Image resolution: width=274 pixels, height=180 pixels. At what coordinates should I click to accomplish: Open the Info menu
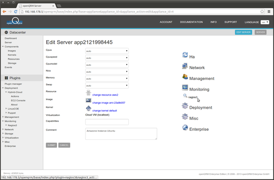point(213,22)
